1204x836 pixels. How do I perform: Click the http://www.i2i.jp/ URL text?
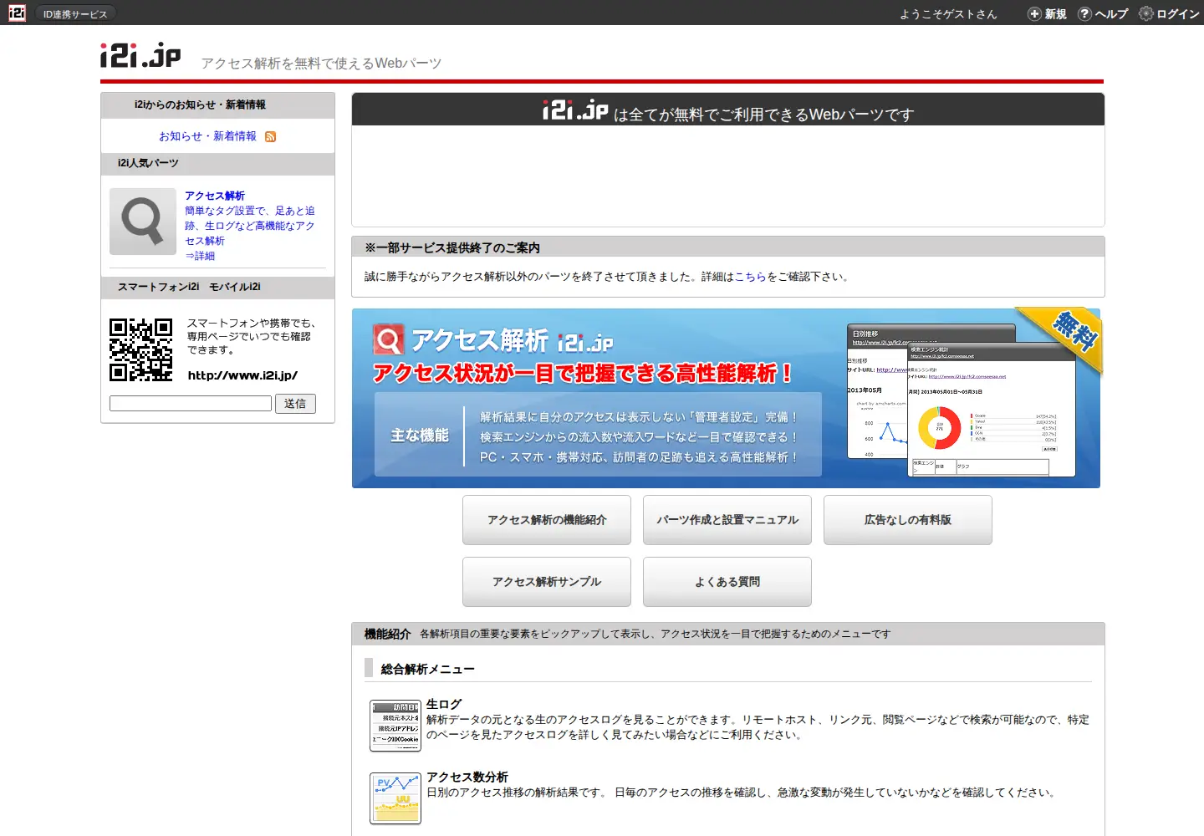[x=242, y=375]
